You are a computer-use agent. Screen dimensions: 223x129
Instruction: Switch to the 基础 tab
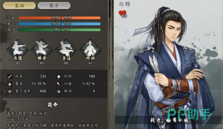click(19, 6)
